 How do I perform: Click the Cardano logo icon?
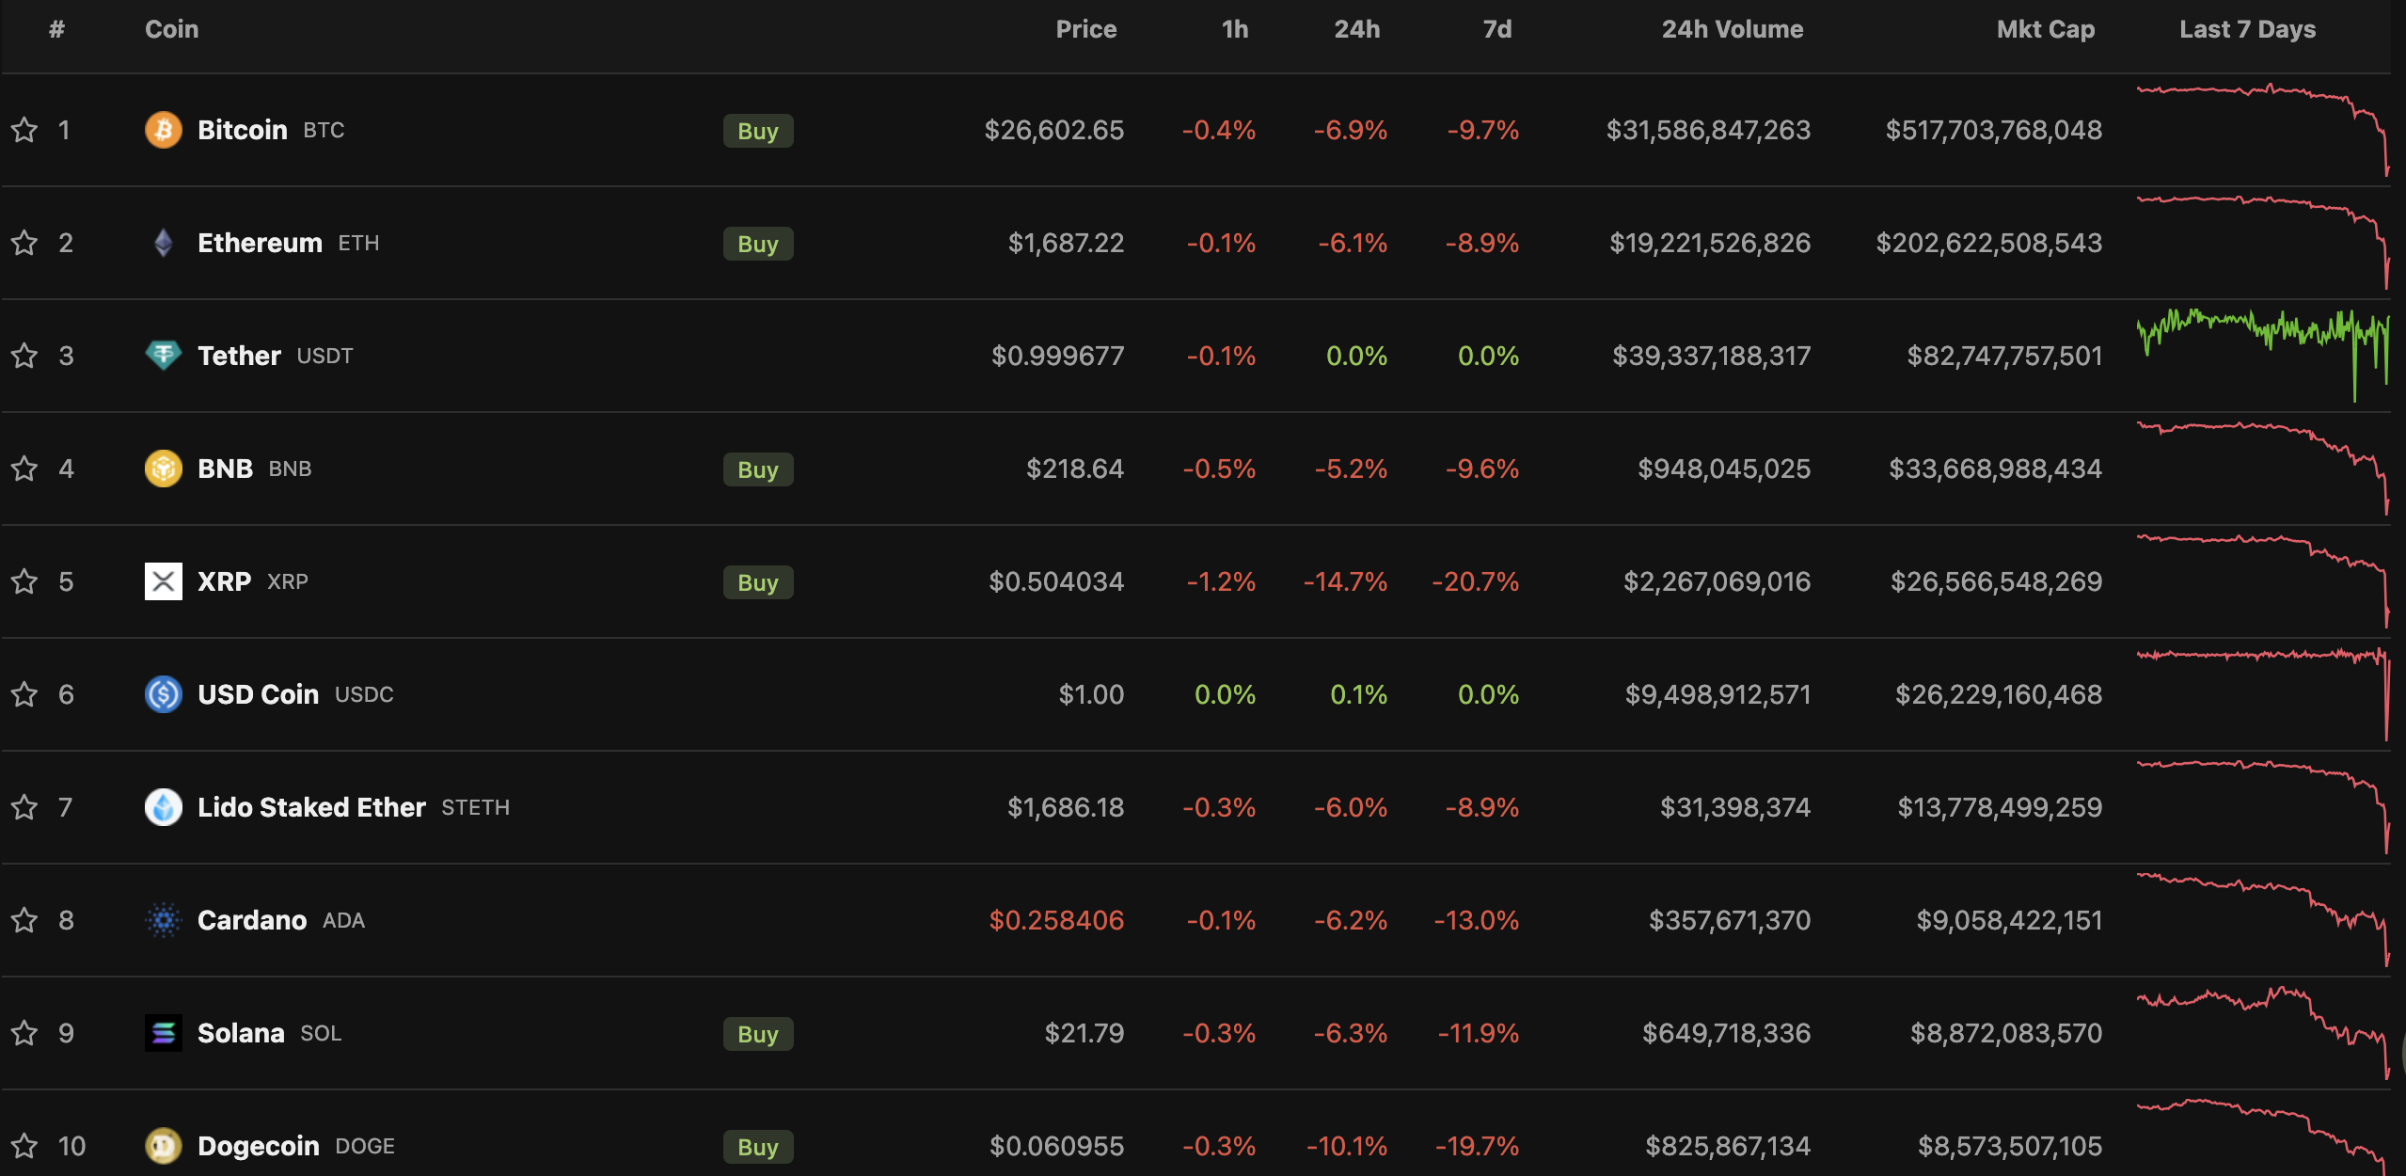pos(163,920)
